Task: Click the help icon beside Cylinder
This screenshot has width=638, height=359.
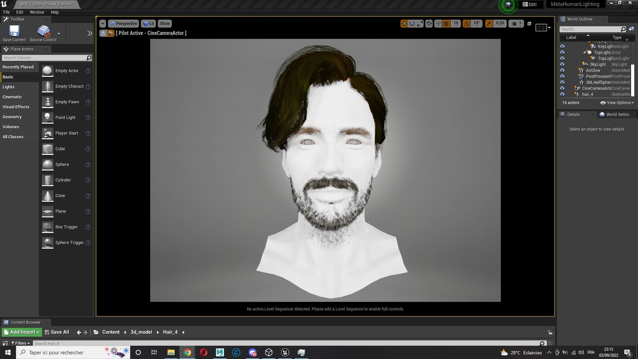Action: 88,180
